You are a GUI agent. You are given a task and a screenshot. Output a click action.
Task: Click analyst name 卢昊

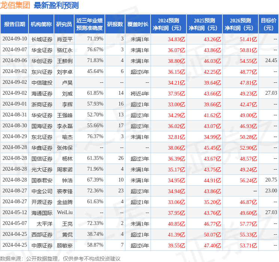67,83
